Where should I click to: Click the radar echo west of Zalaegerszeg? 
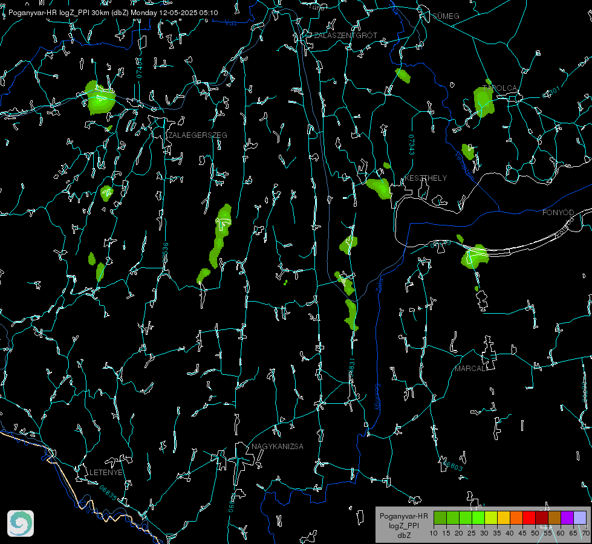pyautogui.click(x=100, y=98)
